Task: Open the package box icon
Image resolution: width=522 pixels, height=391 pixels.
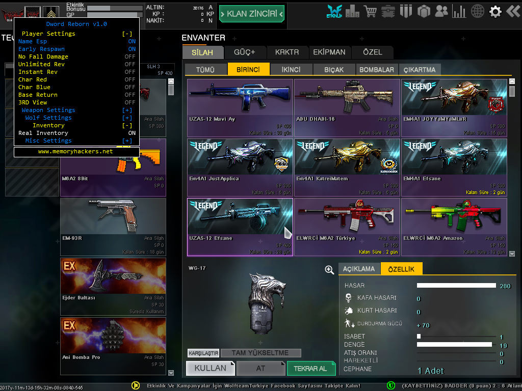Action: coord(424,12)
